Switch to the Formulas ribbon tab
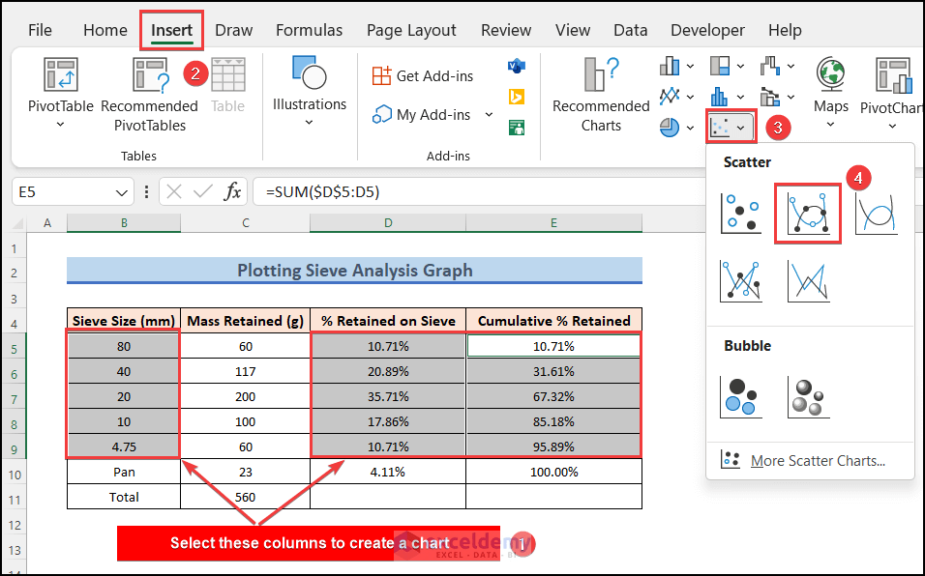 click(x=309, y=30)
